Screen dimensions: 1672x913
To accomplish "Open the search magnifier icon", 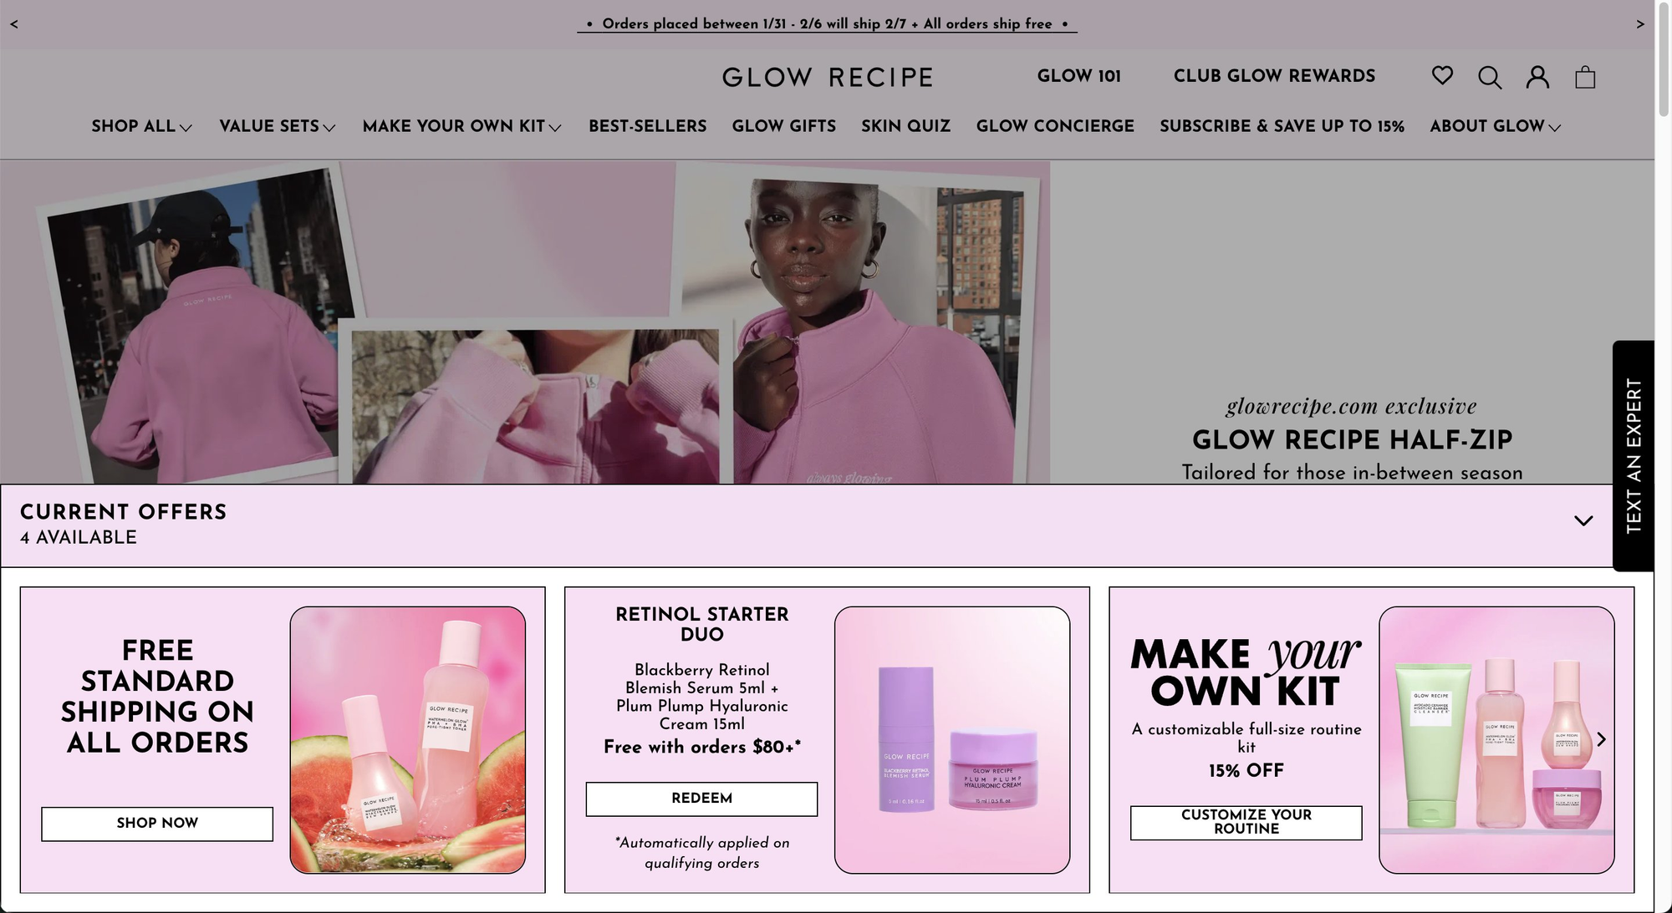I will pyautogui.click(x=1490, y=78).
